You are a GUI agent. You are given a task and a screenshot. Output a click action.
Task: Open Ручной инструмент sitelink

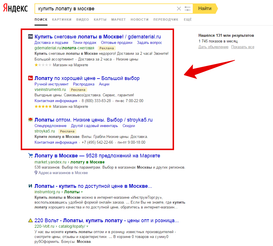tap(51, 84)
